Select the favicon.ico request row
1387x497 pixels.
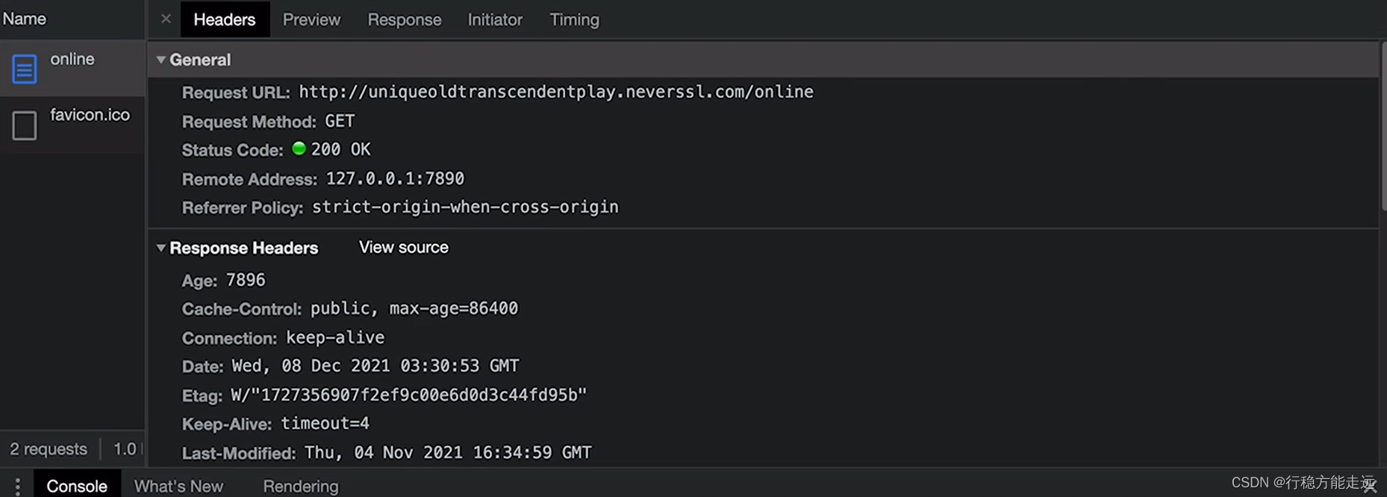click(x=90, y=115)
